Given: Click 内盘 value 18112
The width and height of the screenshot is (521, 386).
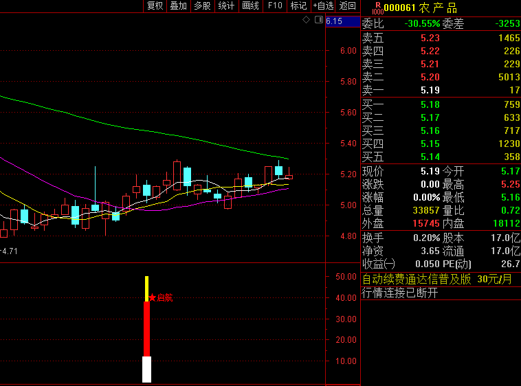Looking at the screenshot, I should click(x=507, y=223).
